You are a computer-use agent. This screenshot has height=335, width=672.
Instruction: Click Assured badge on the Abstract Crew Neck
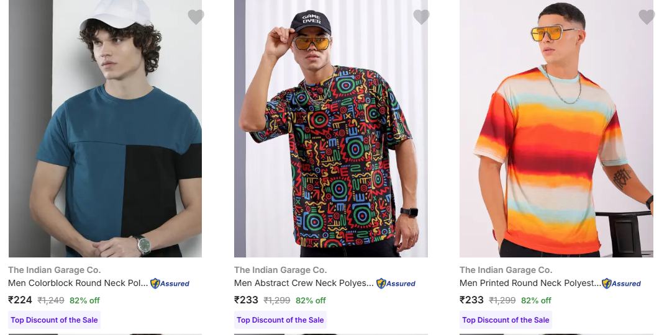pos(396,284)
